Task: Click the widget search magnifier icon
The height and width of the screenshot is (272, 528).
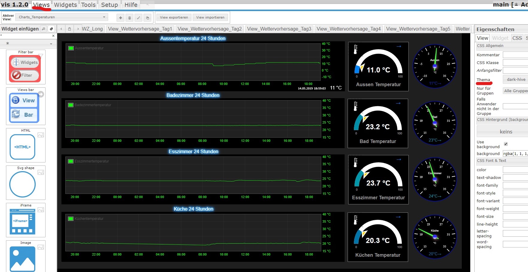Action: [44, 29]
